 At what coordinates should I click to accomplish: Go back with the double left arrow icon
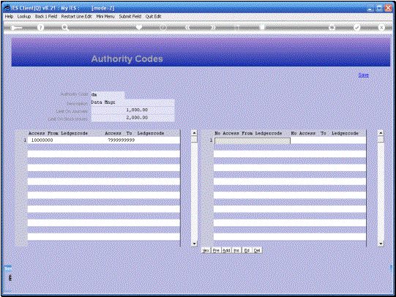pos(187,27)
